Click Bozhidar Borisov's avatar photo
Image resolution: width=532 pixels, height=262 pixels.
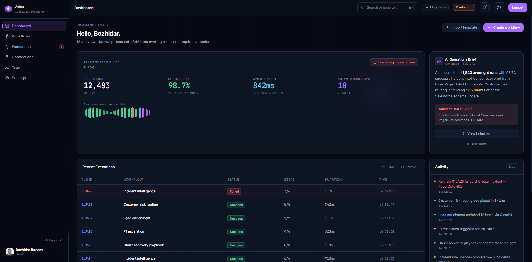click(x=10, y=252)
